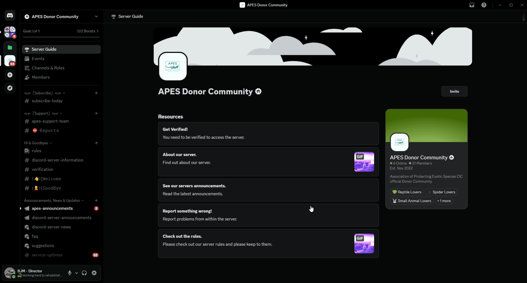Open the GoodBye channel
Viewport: 527px width, 283px height.
pyautogui.click(x=61, y=188)
